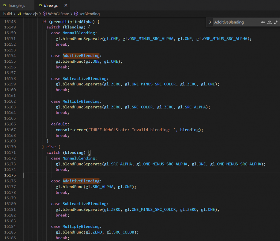Click SubtractiveBlending on line 16180
Screen dimensions: 280x241
84,204
